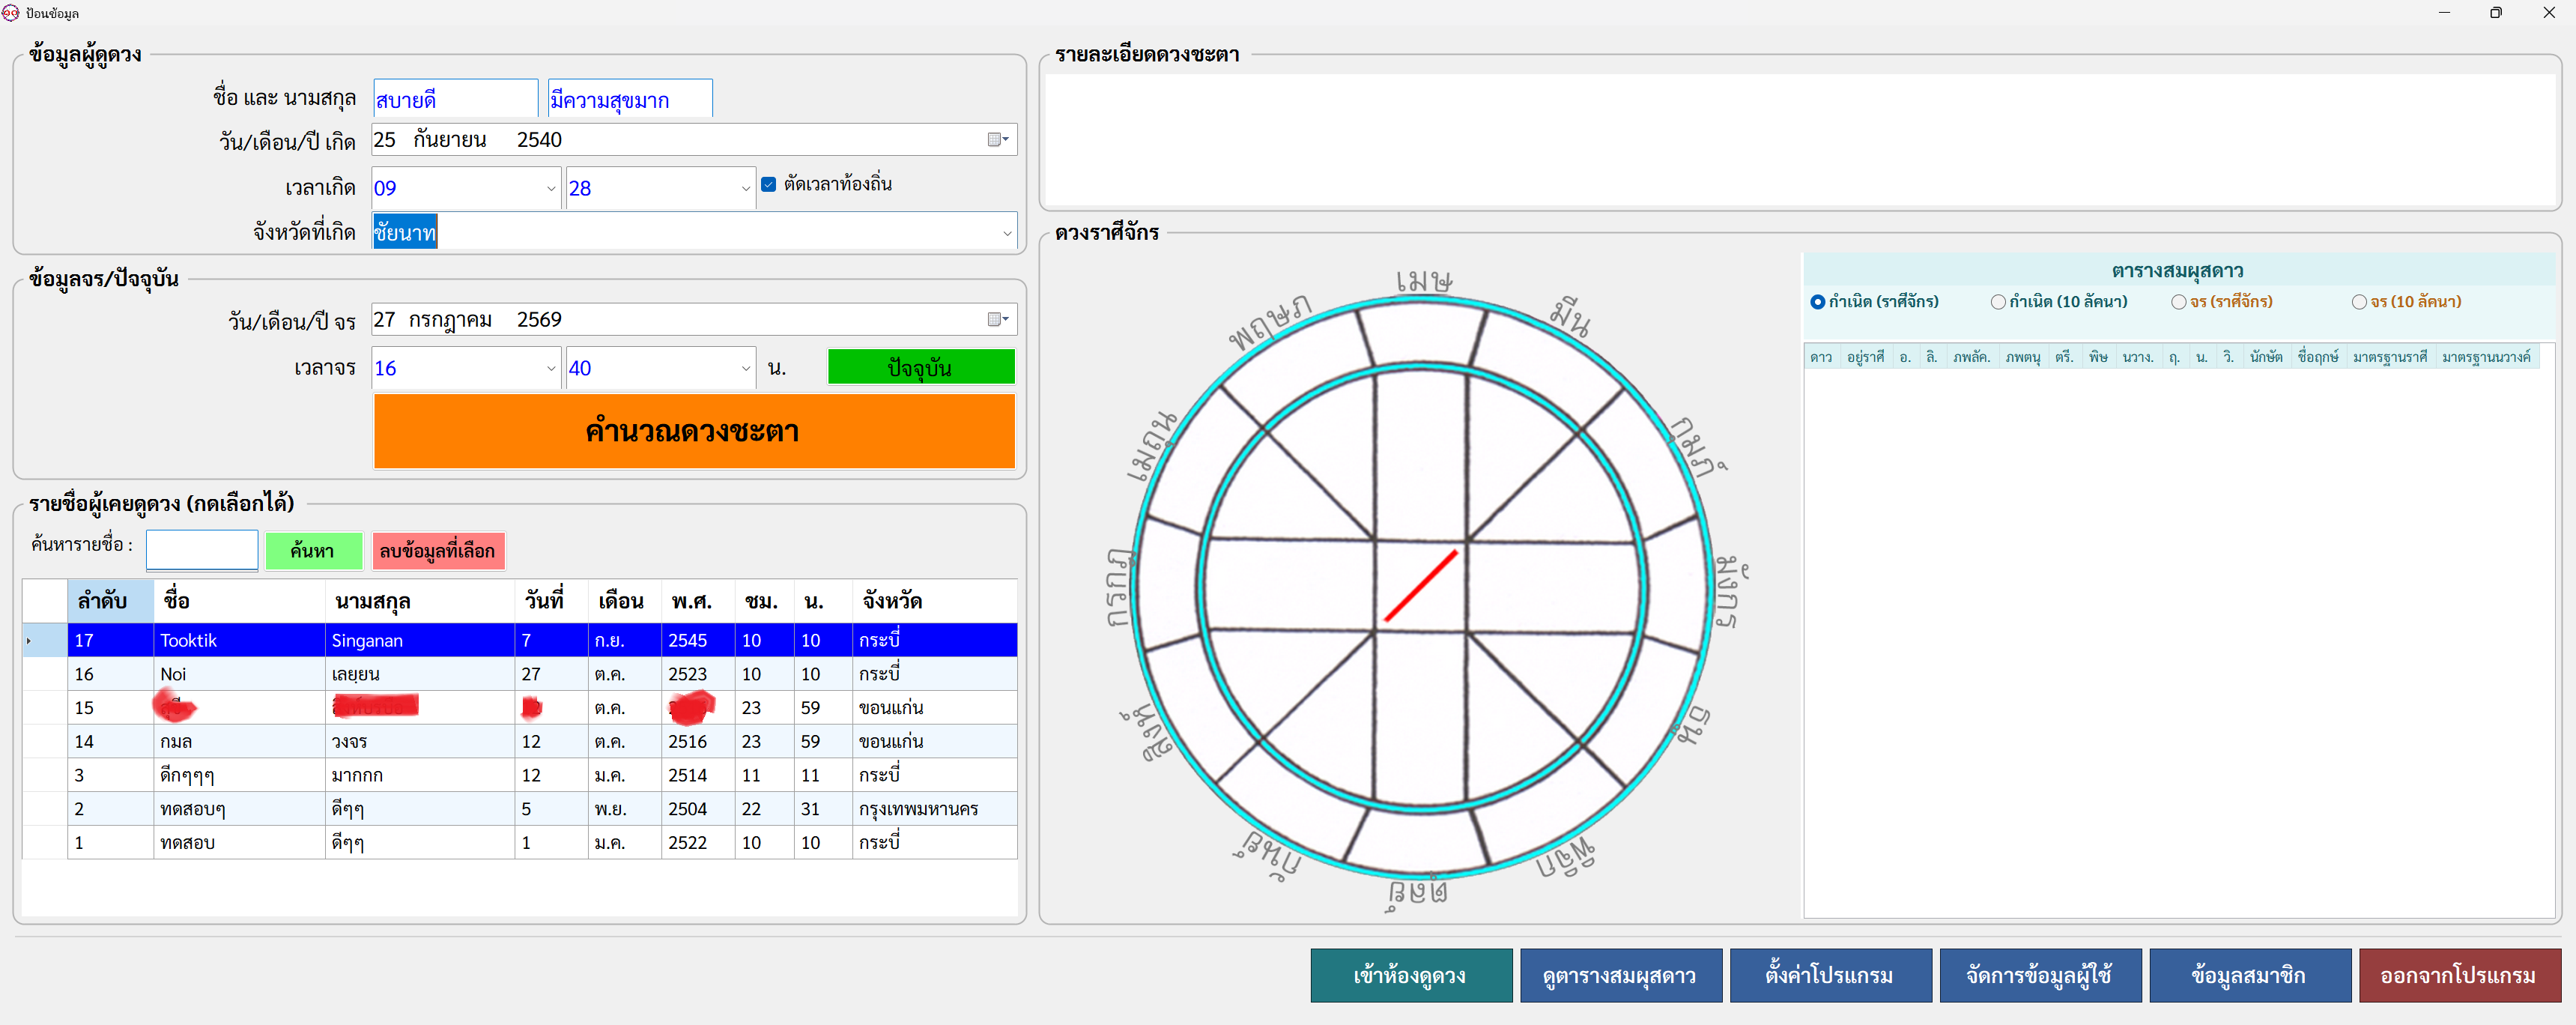Click the red needle in zodiac wheel
The image size is (2576, 1025).
pos(1420,585)
